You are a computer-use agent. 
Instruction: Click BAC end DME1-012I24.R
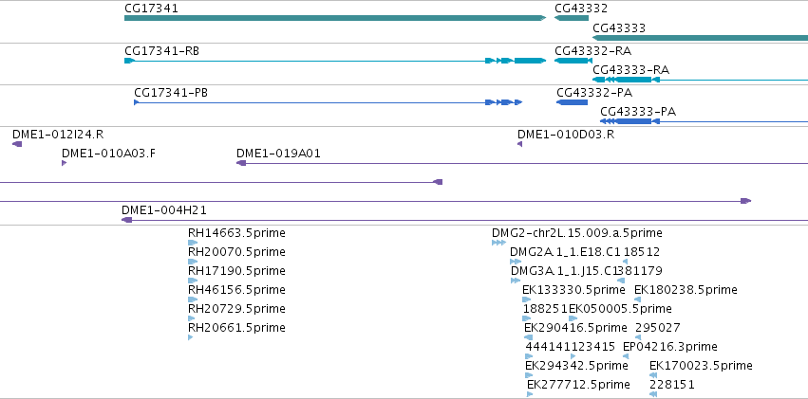coord(17,144)
